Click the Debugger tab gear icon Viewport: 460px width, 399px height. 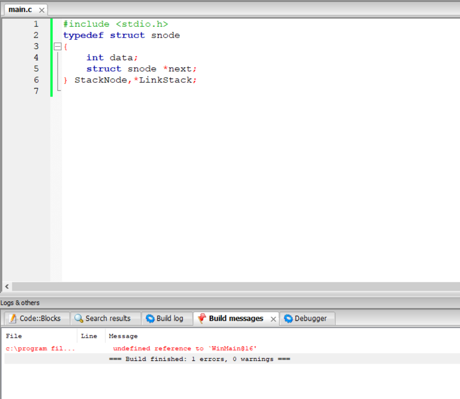[288, 319]
